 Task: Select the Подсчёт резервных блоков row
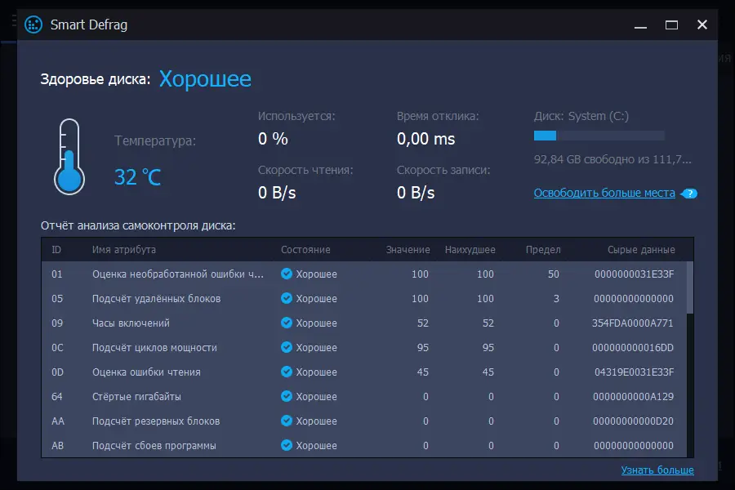(x=363, y=421)
